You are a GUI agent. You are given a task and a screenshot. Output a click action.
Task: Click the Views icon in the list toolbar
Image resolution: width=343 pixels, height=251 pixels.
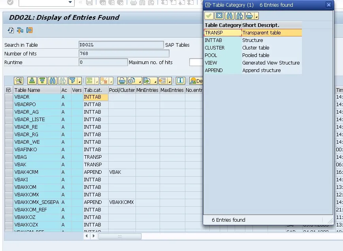(x=132, y=81)
